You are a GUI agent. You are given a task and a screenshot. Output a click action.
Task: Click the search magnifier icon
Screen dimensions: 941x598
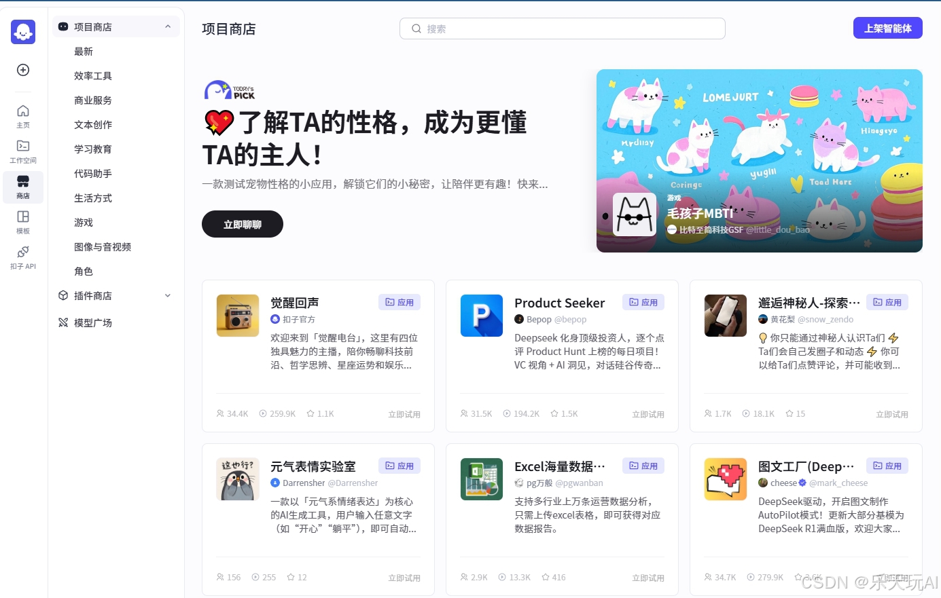point(416,29)
